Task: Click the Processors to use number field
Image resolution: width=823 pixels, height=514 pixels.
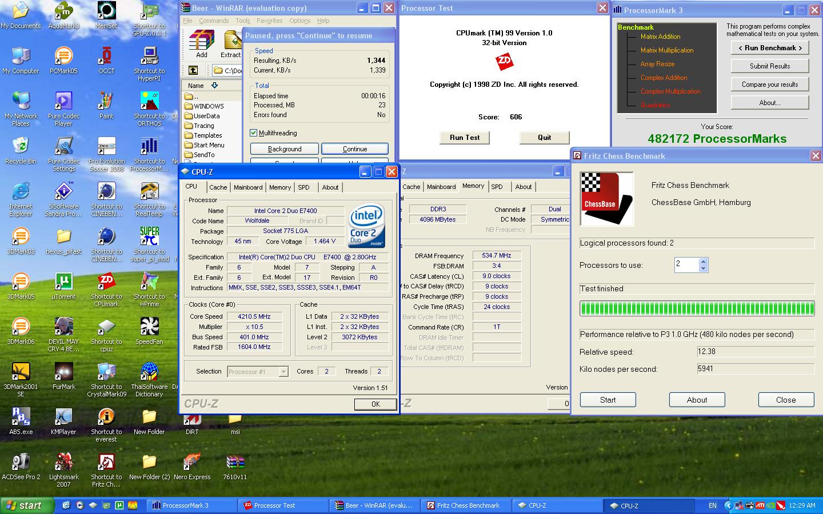Action: pyautogui.click(x=687, y=265)
